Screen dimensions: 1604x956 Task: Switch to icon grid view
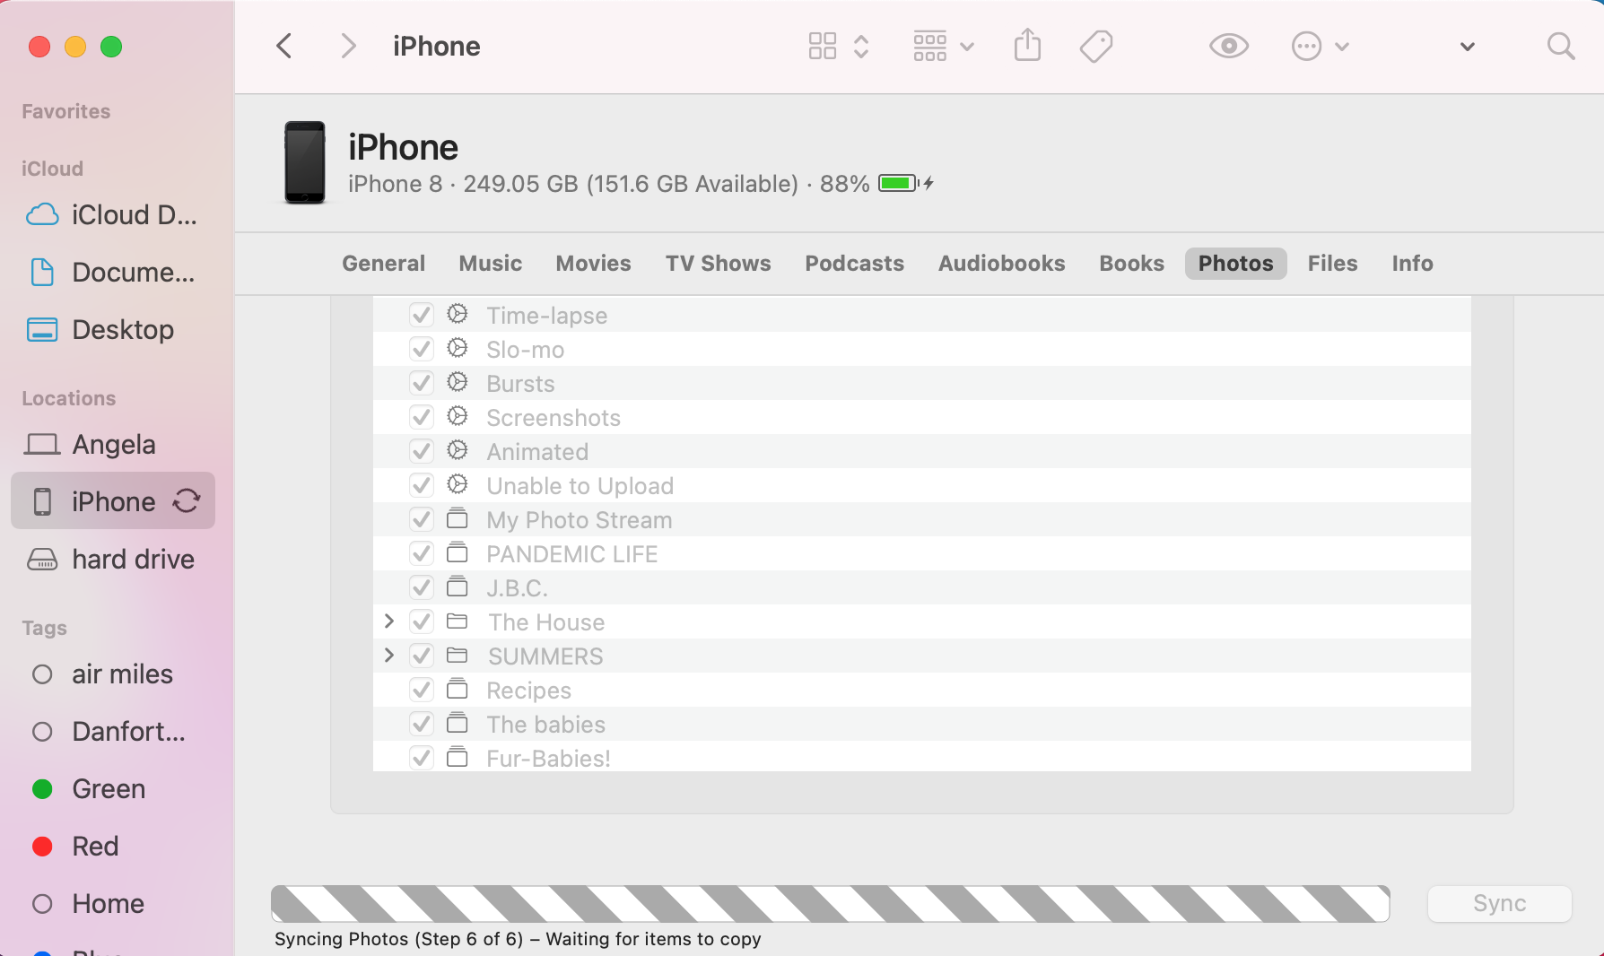[x=823, y=46]
